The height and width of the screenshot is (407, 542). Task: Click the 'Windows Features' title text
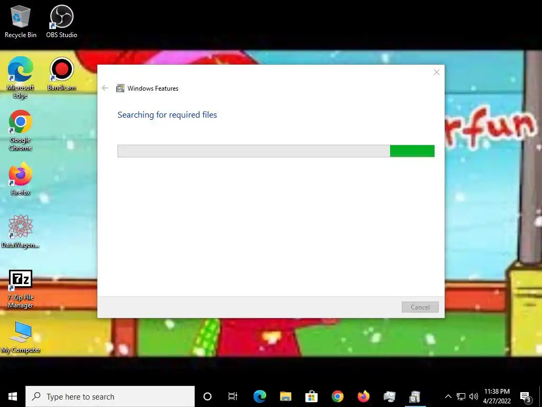click(x=153, y=89)
